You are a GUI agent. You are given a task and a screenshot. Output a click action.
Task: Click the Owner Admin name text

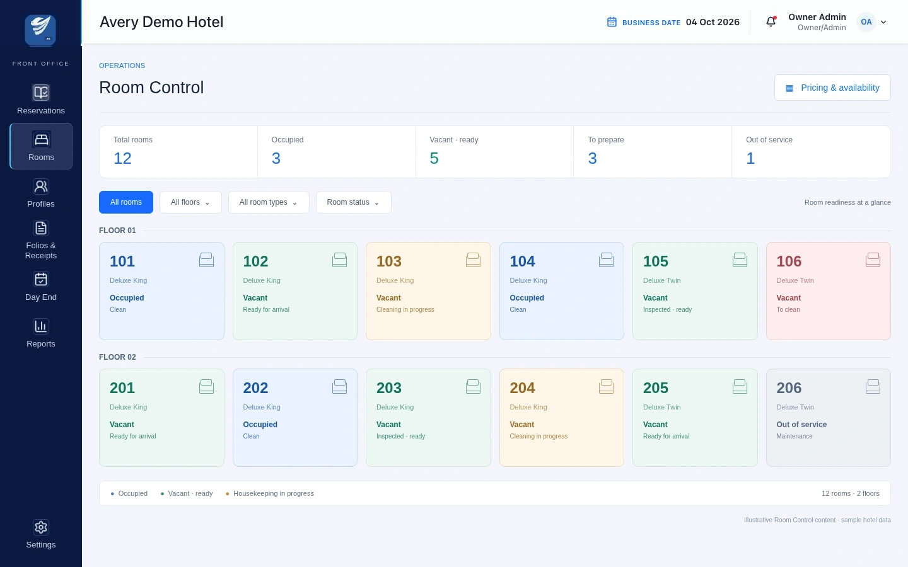817,17
